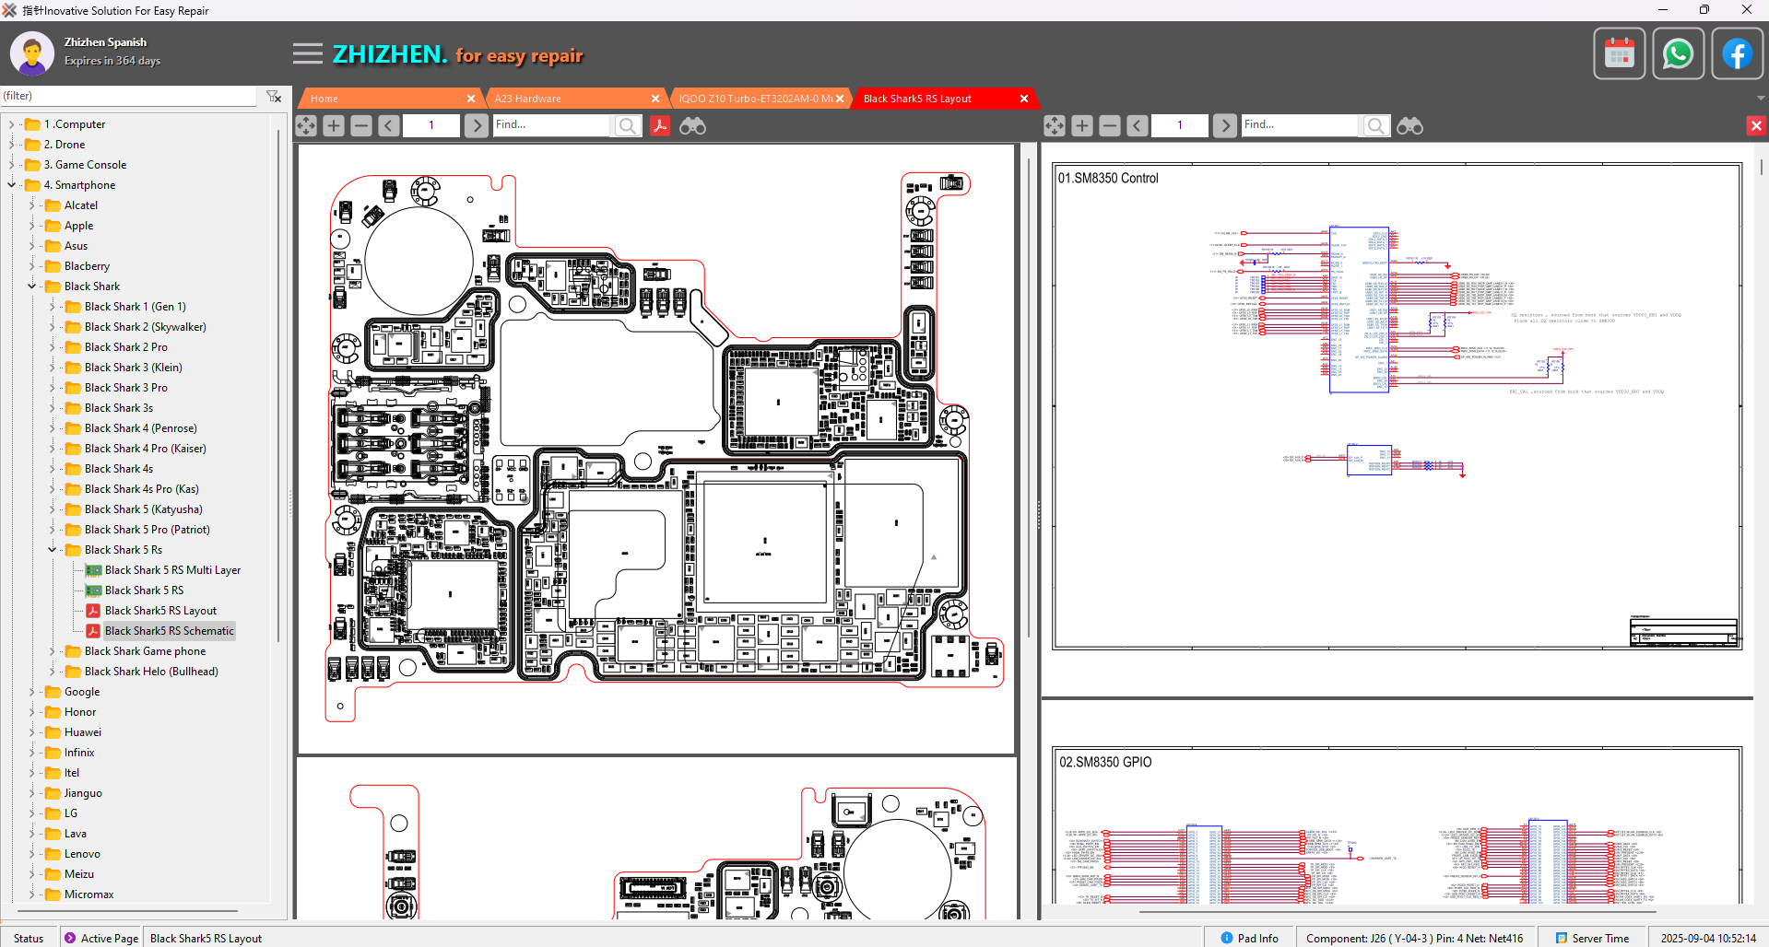Collapse the Black Shark folder
This screenshot has width=1769, height=947.
(x=31, y=286)
